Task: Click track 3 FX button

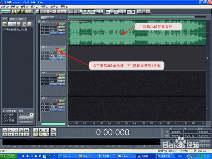Action: tap(62, 84)
